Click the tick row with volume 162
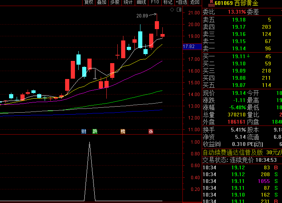The image size is (282, 203). [242, 195]
